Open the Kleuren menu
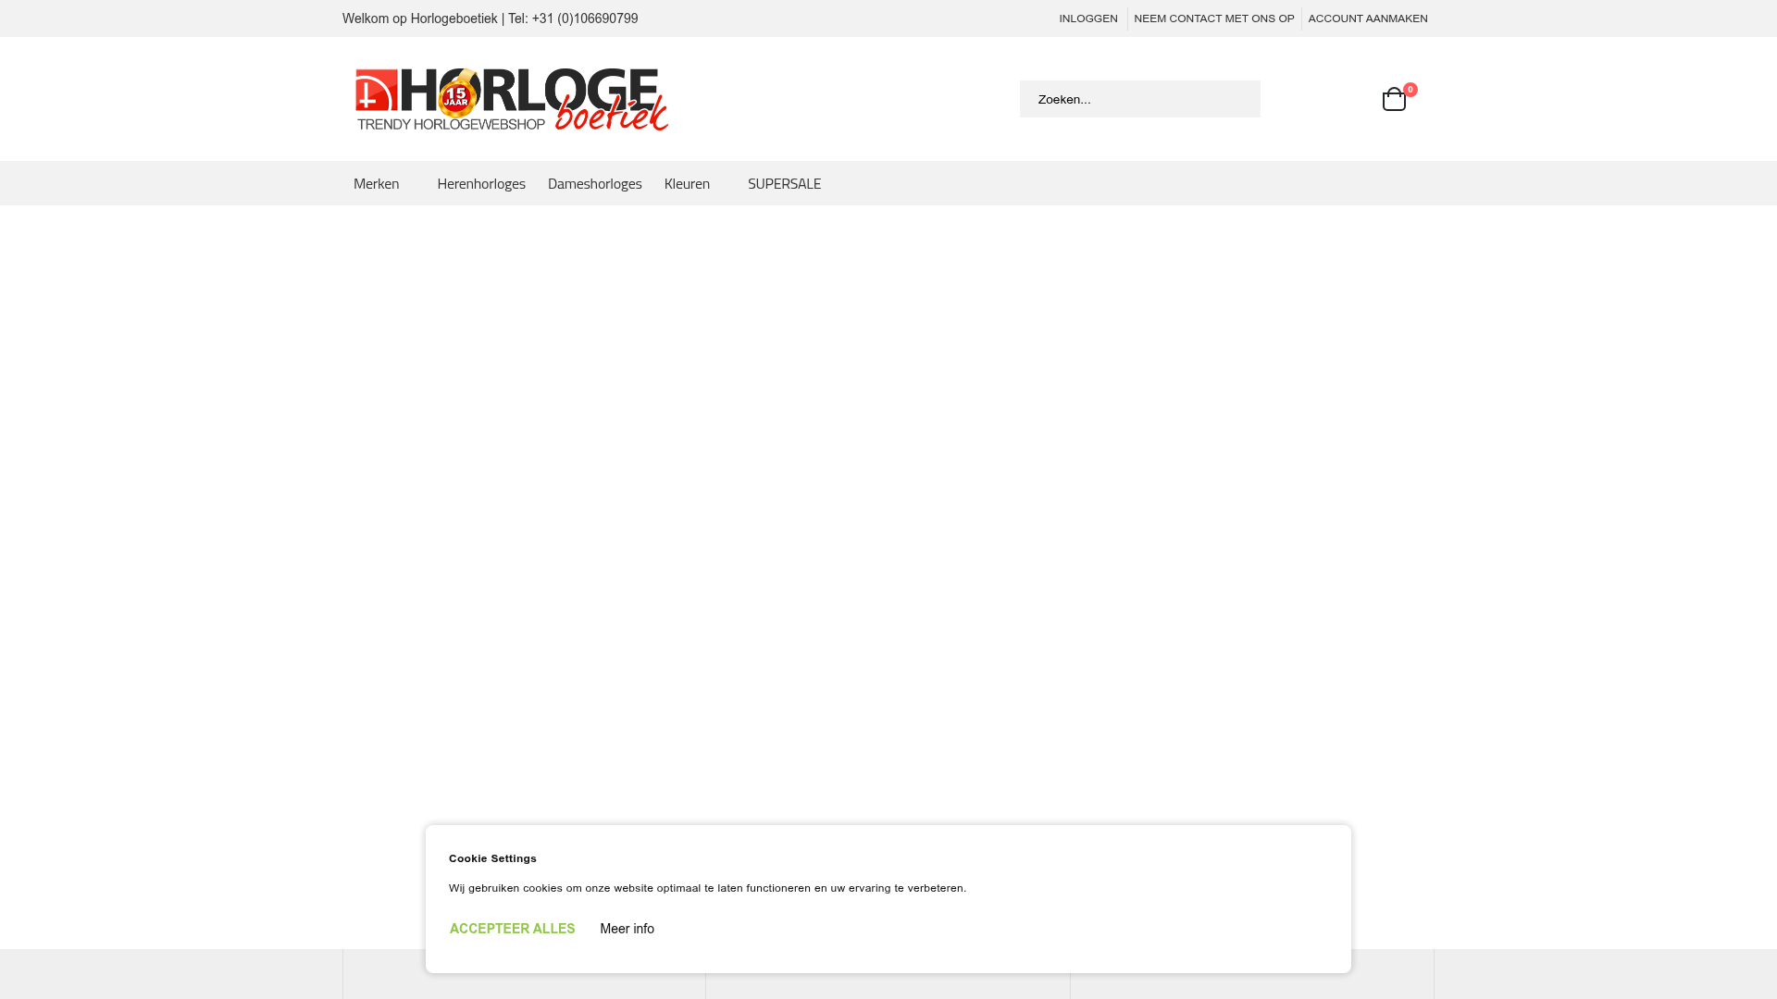This screenshot has width=1777, height=999. click(687, 183)
